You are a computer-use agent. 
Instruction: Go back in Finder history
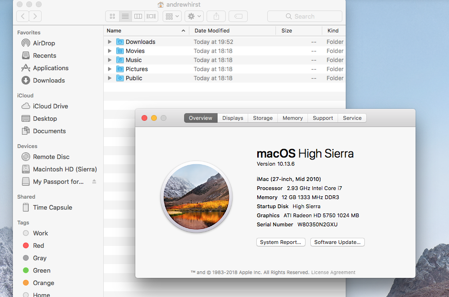[x=23, y=16]
